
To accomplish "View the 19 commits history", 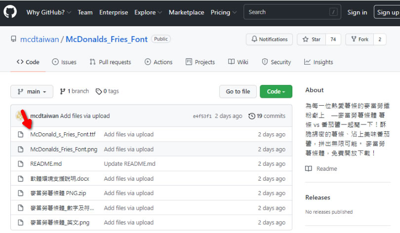I will tap(267, 116).
